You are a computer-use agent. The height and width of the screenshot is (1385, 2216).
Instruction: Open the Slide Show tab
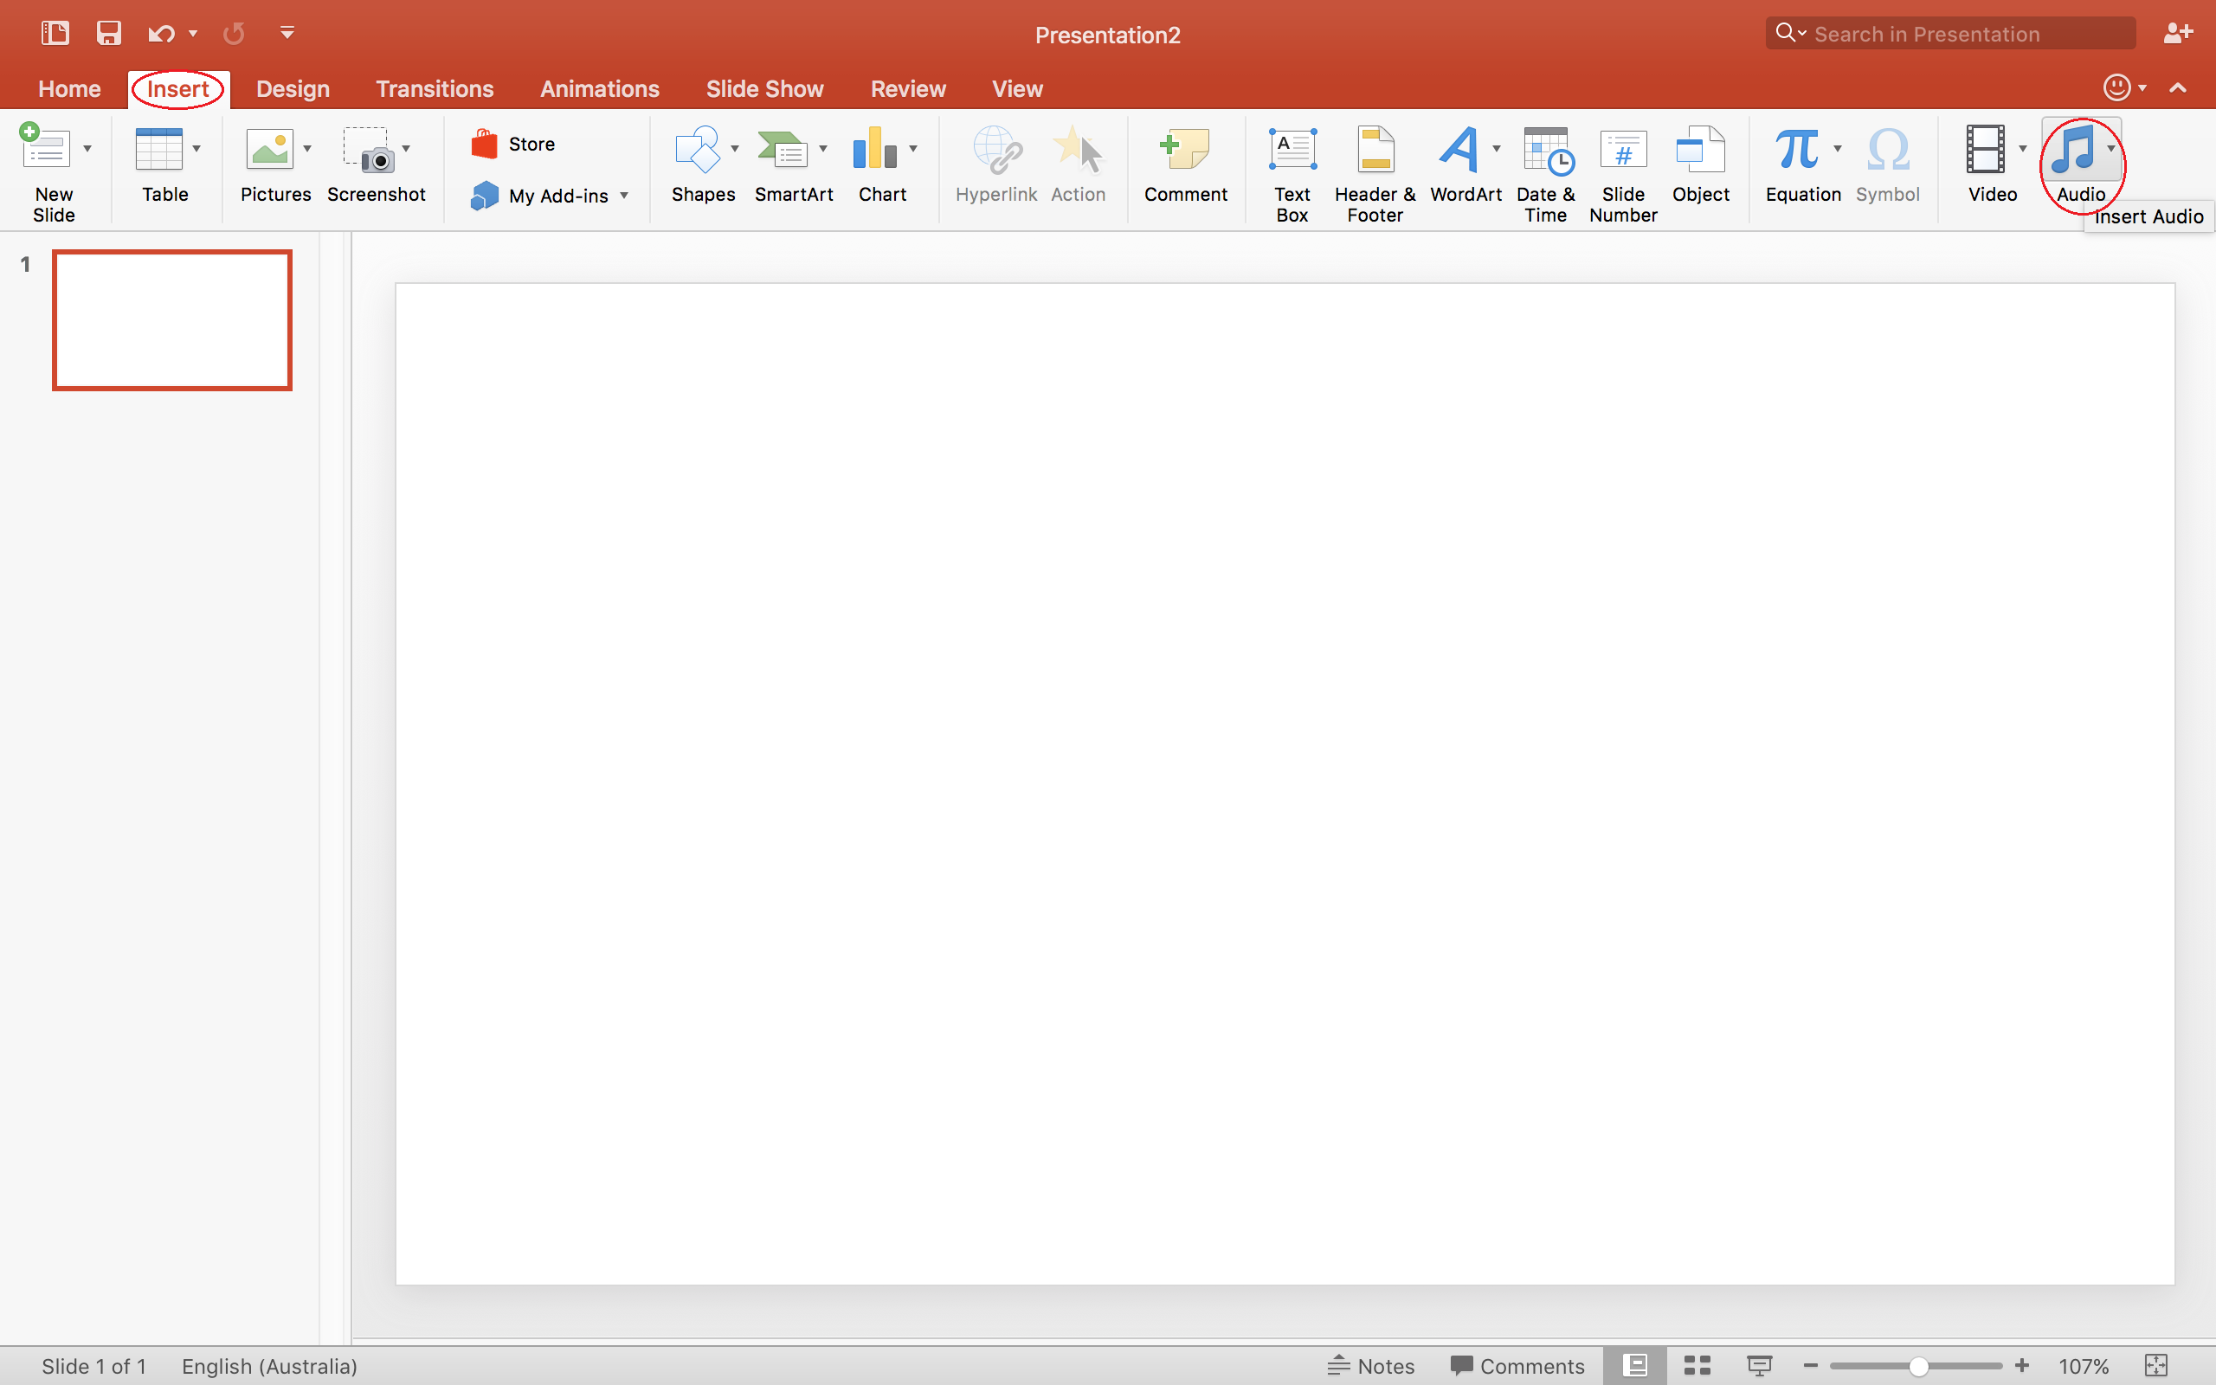(764, 89)
